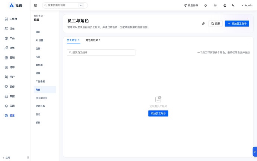Open 销售 in the main sidebar
The image size is (257, 161).
click(x=10, y=48)
